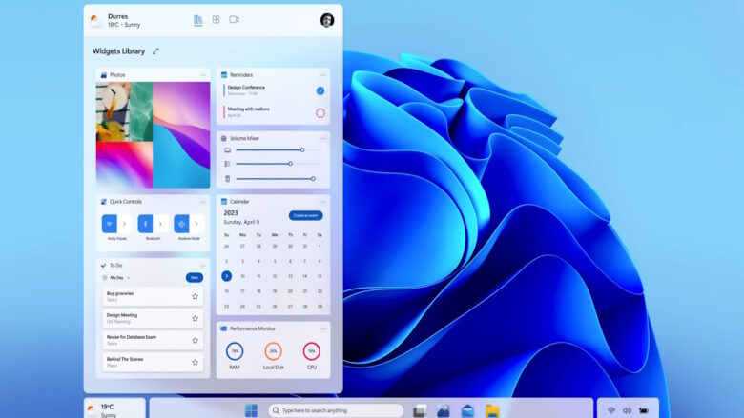Uncheck the Design Conference reminder
Viewport: 744px width, 418px height.
point(320,90)
